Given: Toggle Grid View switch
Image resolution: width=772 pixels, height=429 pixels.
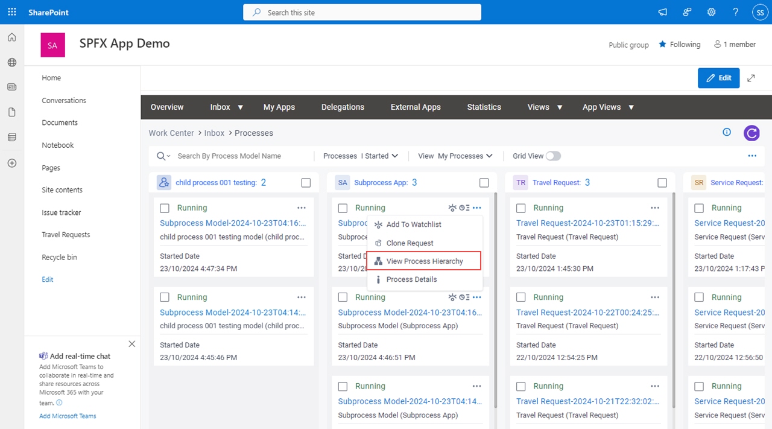Looking at the screenshot, I should click(x=553, y=156).
